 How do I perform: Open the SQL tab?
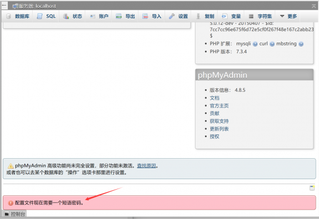[x=47, y=16]
